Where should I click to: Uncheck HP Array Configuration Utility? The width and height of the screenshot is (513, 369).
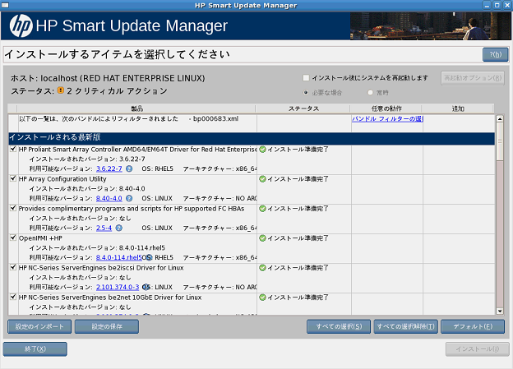(x=12, y=179)
